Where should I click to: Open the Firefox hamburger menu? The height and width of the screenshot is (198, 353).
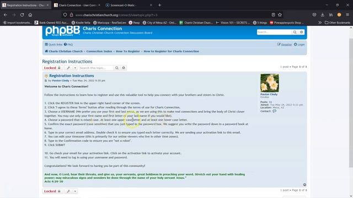click(x=347, y=15)
